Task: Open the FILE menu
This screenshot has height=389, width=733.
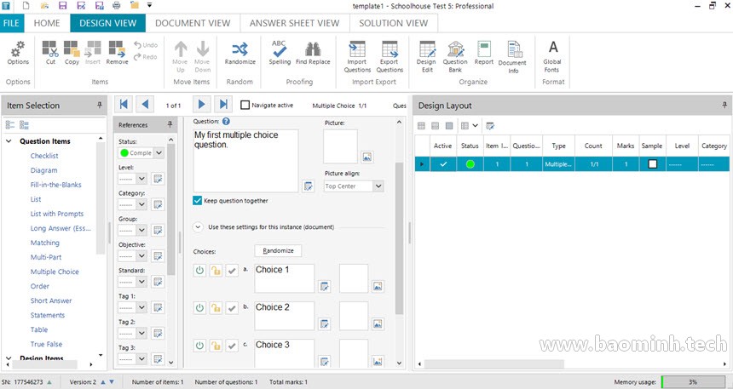Action: coord(11,23)
